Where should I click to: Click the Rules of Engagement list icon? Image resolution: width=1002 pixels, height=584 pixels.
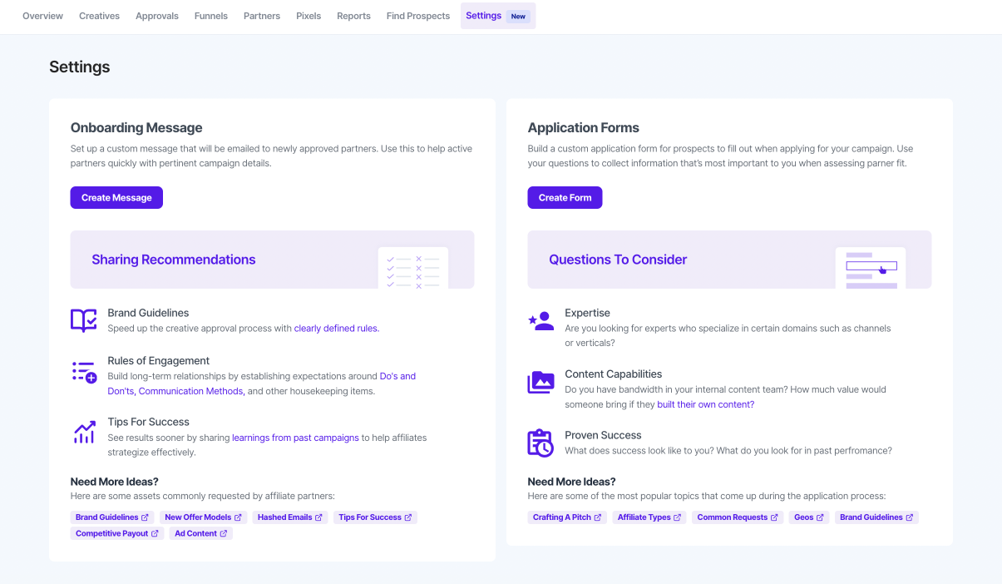pyautogui.click(x=84, y=371)
